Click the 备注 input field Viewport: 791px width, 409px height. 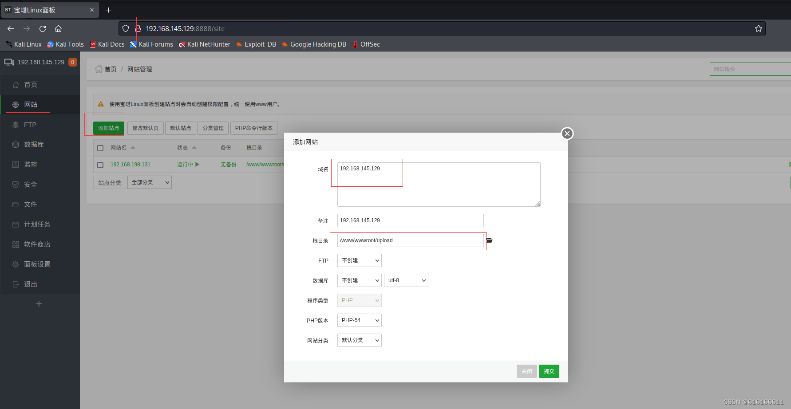coord(411,220)
